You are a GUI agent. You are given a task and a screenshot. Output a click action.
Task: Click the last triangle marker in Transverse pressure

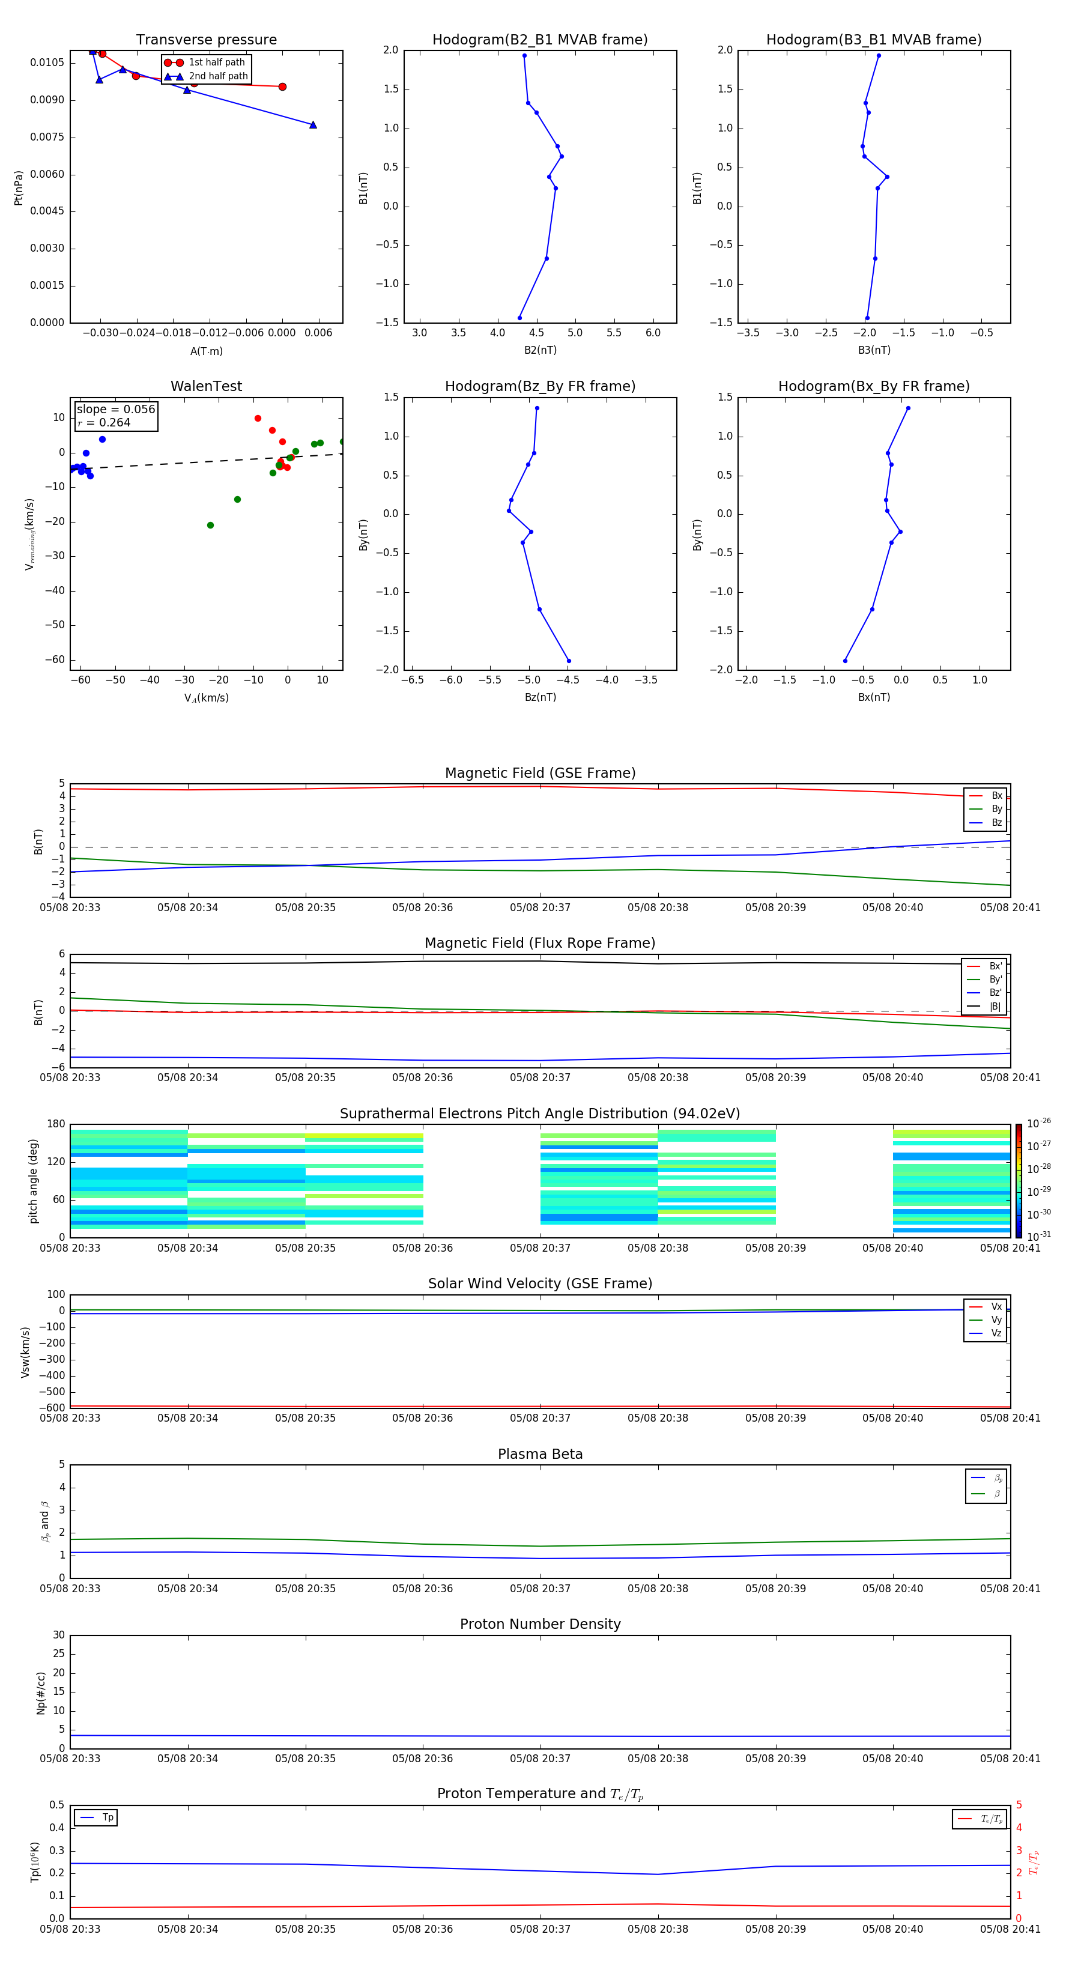coord(313,125)
